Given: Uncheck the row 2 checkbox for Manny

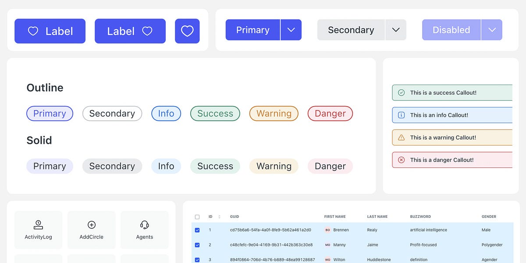Looking at the screenshot, I should point(197,245).
